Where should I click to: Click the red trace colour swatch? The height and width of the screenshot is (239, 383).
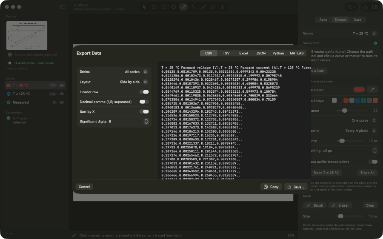(x=359, y=90)
